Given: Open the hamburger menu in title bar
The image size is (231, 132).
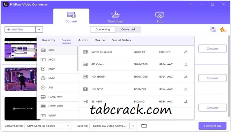Looking at the screenshot, I should (191, 4).
